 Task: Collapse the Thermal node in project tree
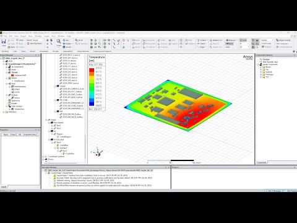click(7, 72)
